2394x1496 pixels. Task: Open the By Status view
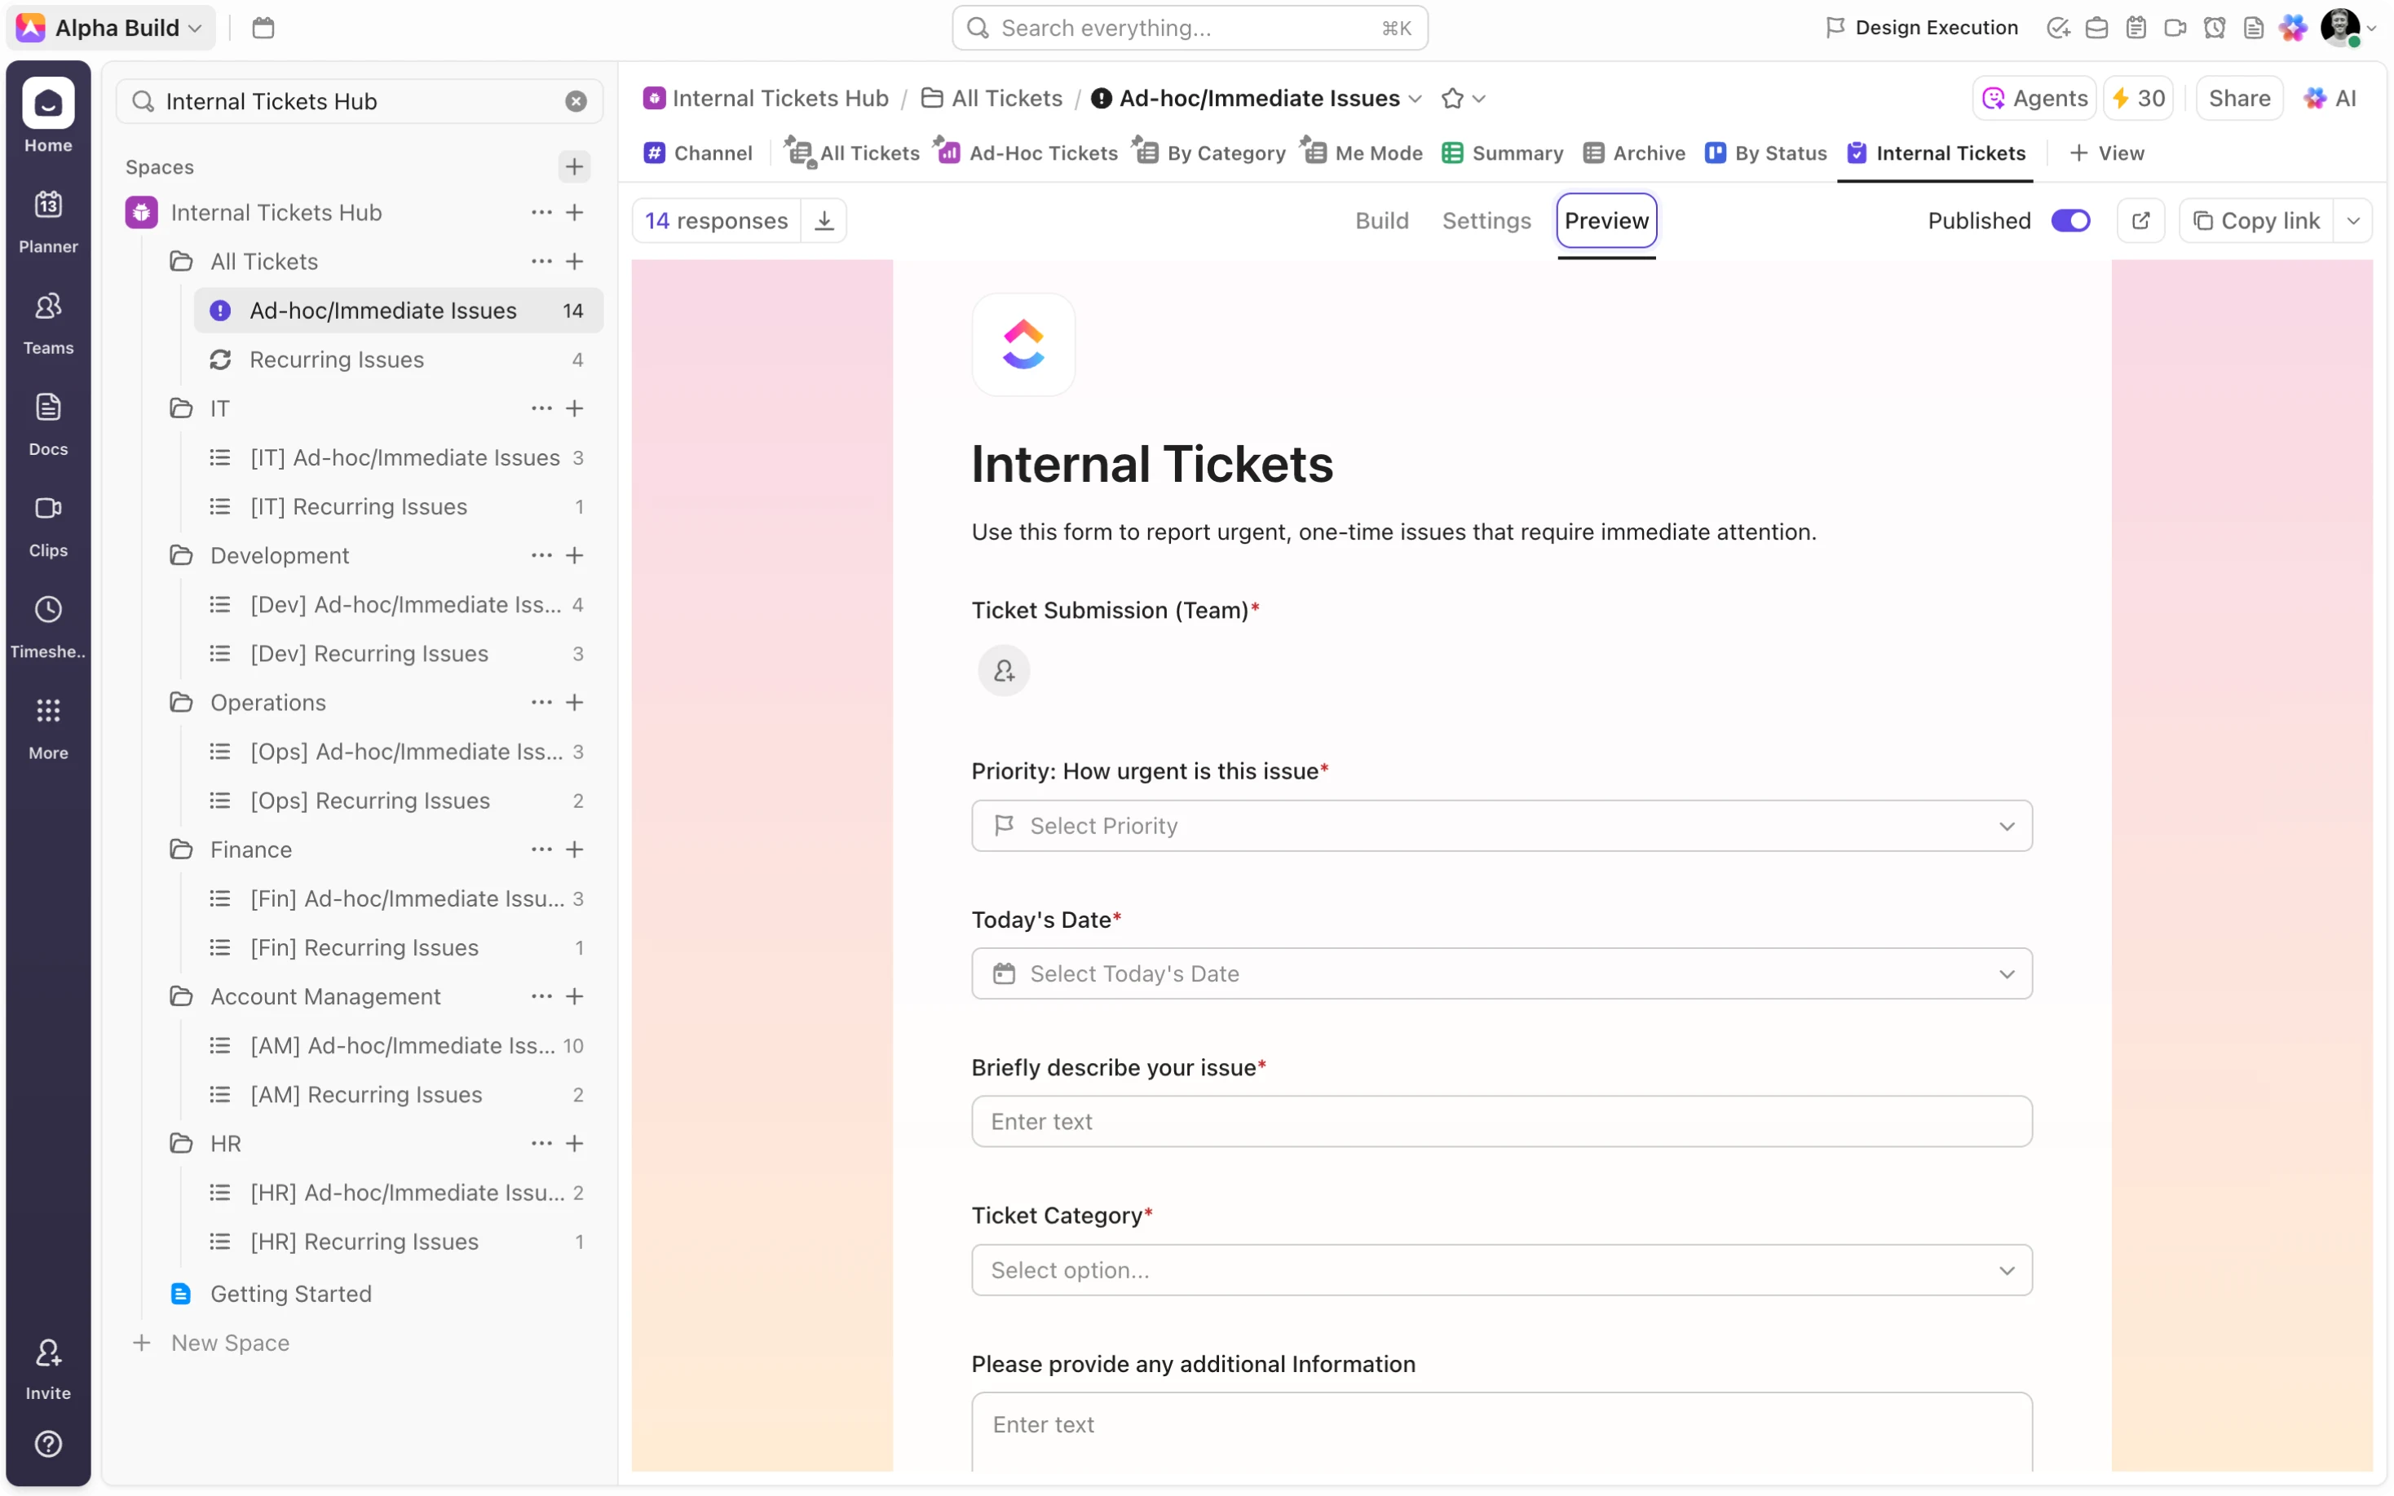pyautogui.click(x=1766, y=152)
